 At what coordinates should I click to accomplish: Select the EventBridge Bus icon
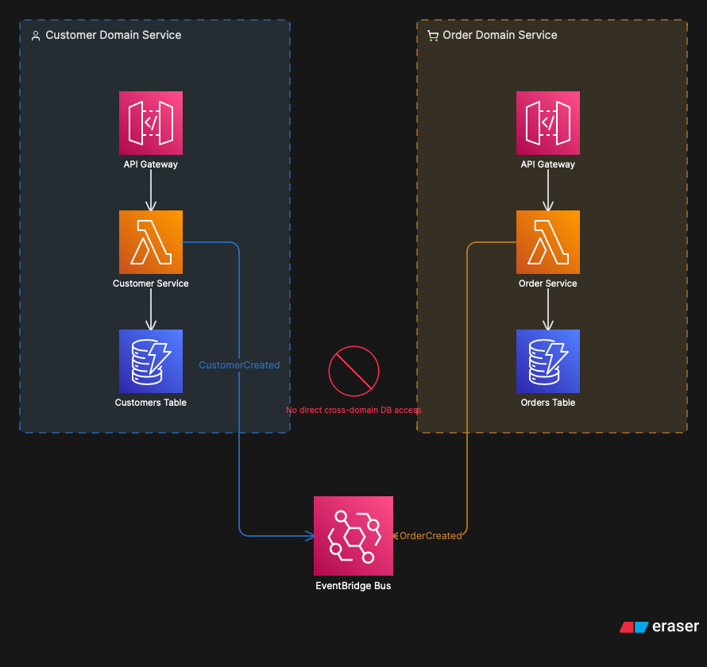pos(353,536)
